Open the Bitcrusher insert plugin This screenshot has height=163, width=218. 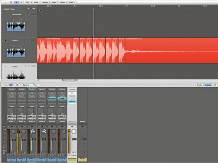pyautogui.click(x=52, y=98)
